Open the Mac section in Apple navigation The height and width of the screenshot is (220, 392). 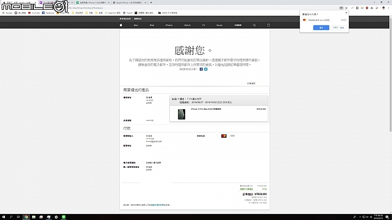tap(136, 25)
